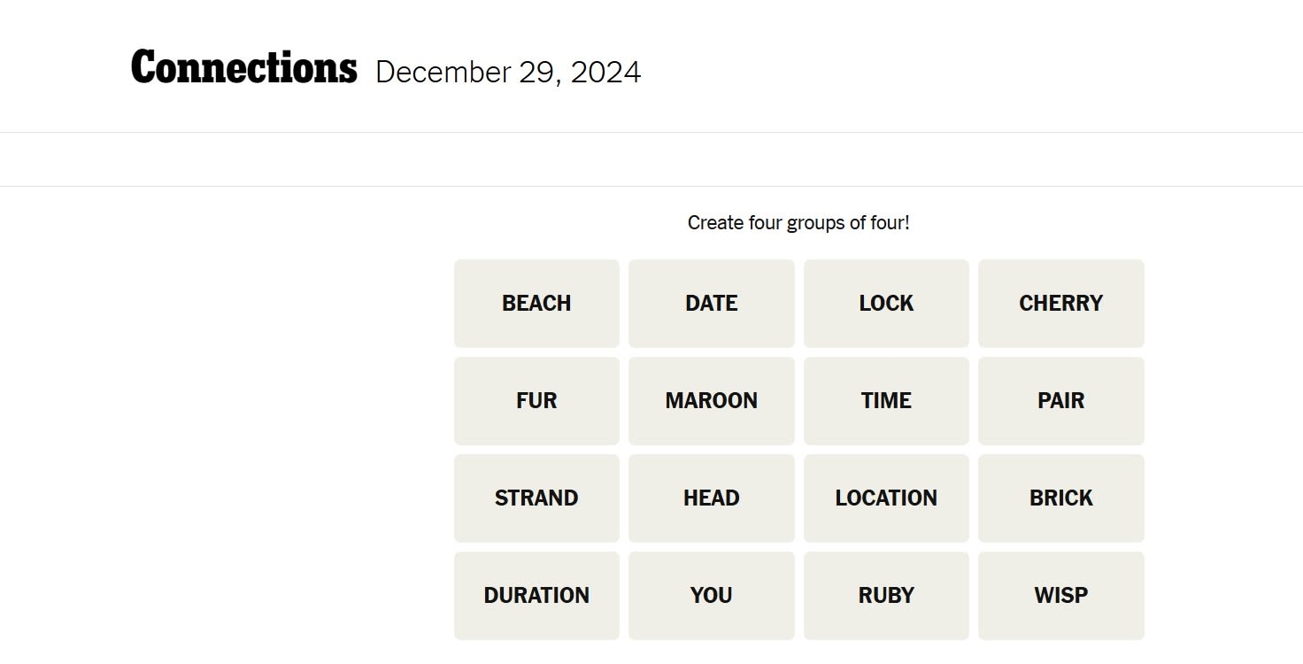Image resolution: width=1303 pixels, height=664 pixels.
Task: Select the LOCATION tile
Action: coord(886,498)
